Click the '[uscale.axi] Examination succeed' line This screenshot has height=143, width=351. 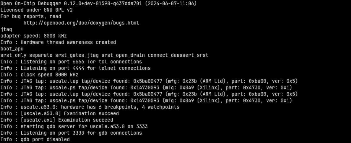(x=57, y=120)
